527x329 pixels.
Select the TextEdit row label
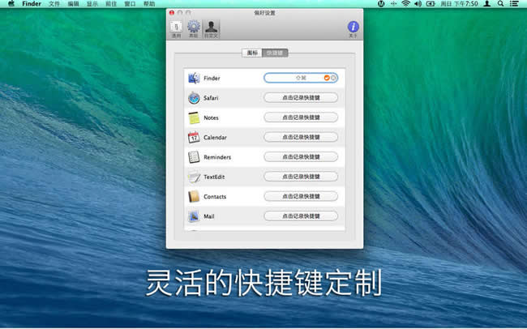(x=214, y=177)
